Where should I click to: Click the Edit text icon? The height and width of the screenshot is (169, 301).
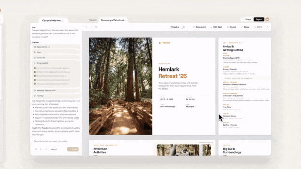pos(211,27)
